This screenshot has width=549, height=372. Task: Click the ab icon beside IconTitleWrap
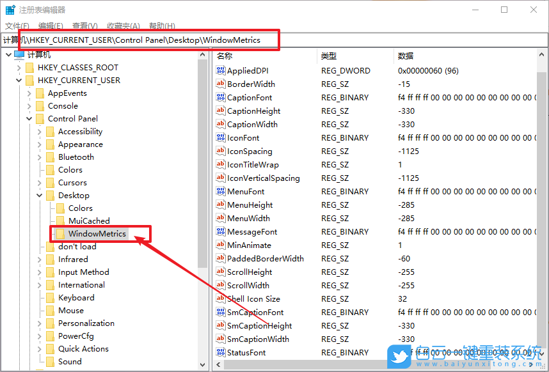point(221,164)
